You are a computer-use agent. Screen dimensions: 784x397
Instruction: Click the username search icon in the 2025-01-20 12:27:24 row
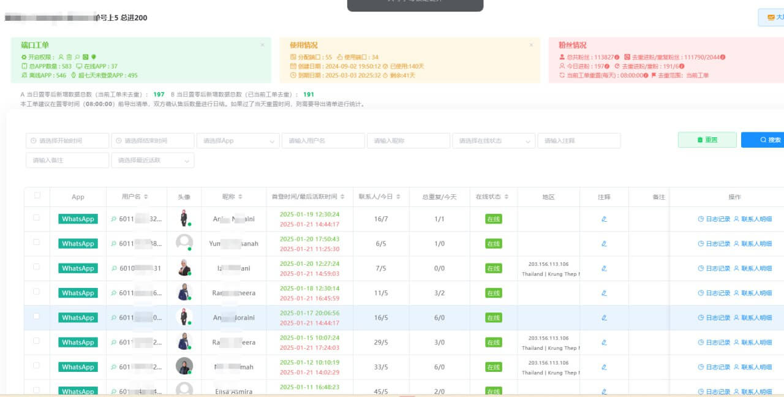tap(113, 268)
